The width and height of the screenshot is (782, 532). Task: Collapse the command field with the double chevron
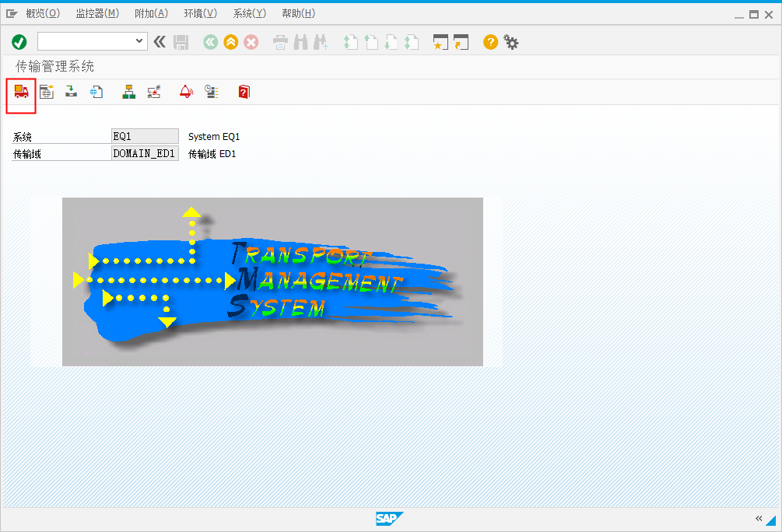tap(160, 42)
